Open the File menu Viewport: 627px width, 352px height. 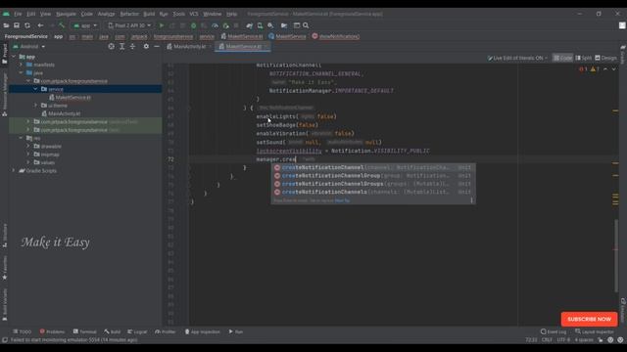tap(18, 14)
